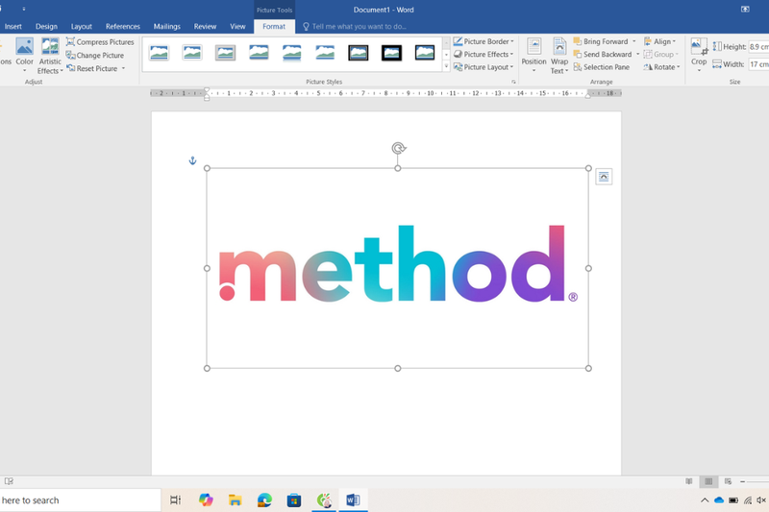Image resolution: width=769 pixels, height=512 pixels.
Task: Click Reset Picture
Action: (92, 68)
